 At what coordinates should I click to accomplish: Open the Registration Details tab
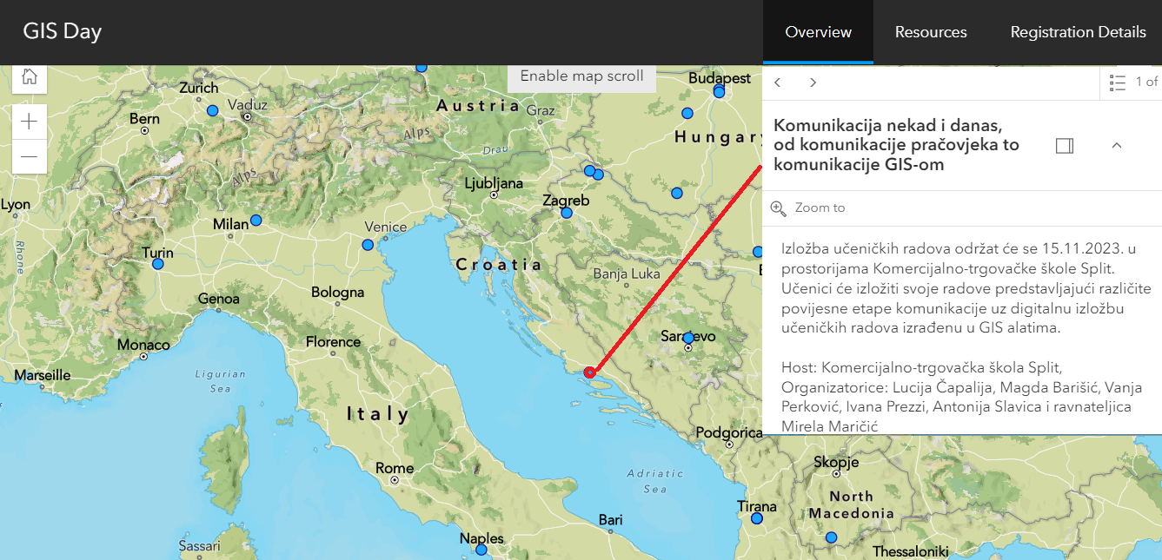pos(1078,32)
